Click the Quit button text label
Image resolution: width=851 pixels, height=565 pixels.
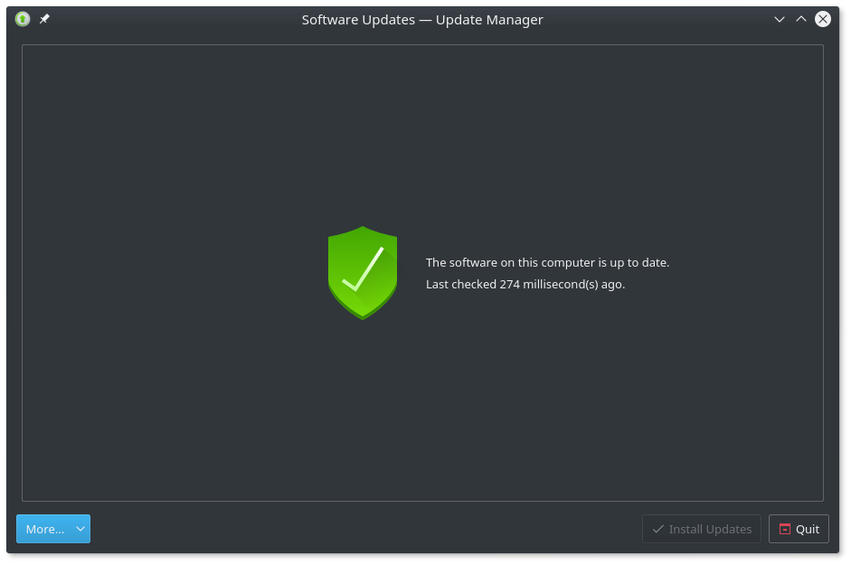(x=808, y=529)
